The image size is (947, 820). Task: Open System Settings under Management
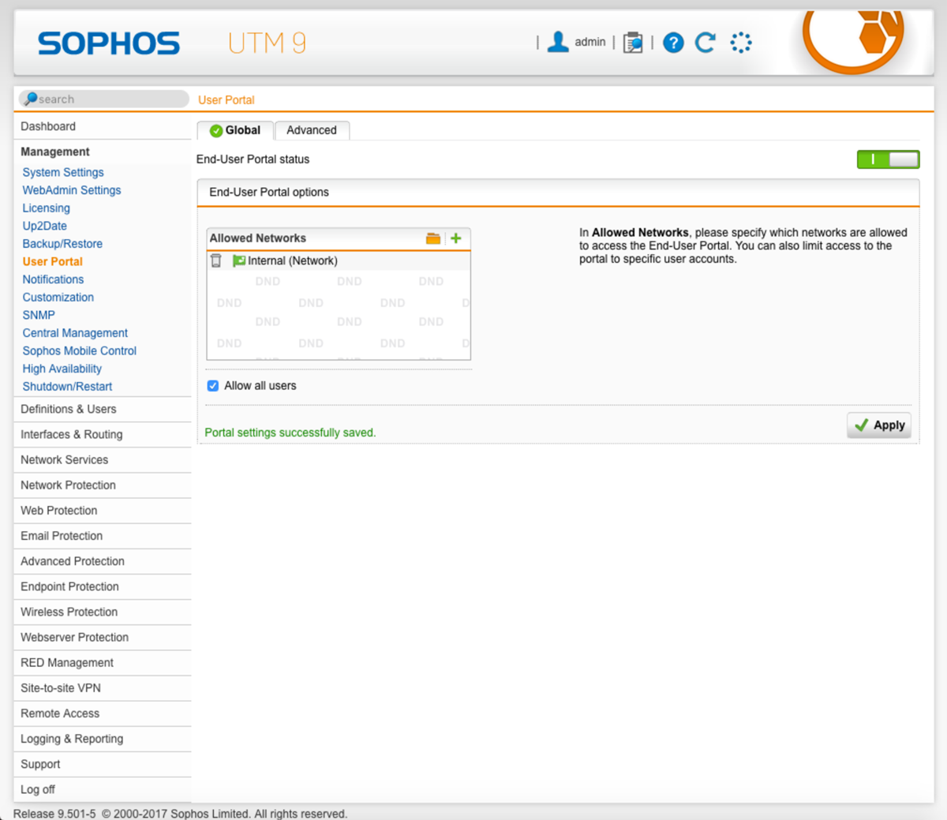click(63, 172)
